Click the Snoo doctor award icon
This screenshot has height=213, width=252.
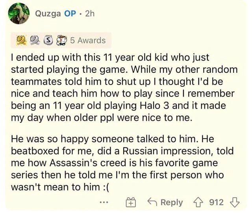click(x=61, y=40)
